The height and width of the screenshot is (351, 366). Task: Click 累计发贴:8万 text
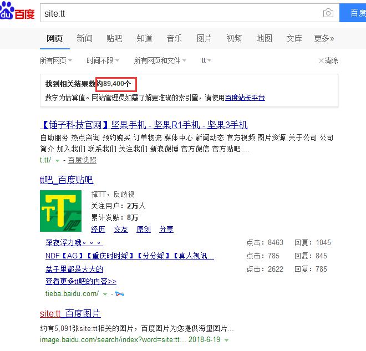115,218
